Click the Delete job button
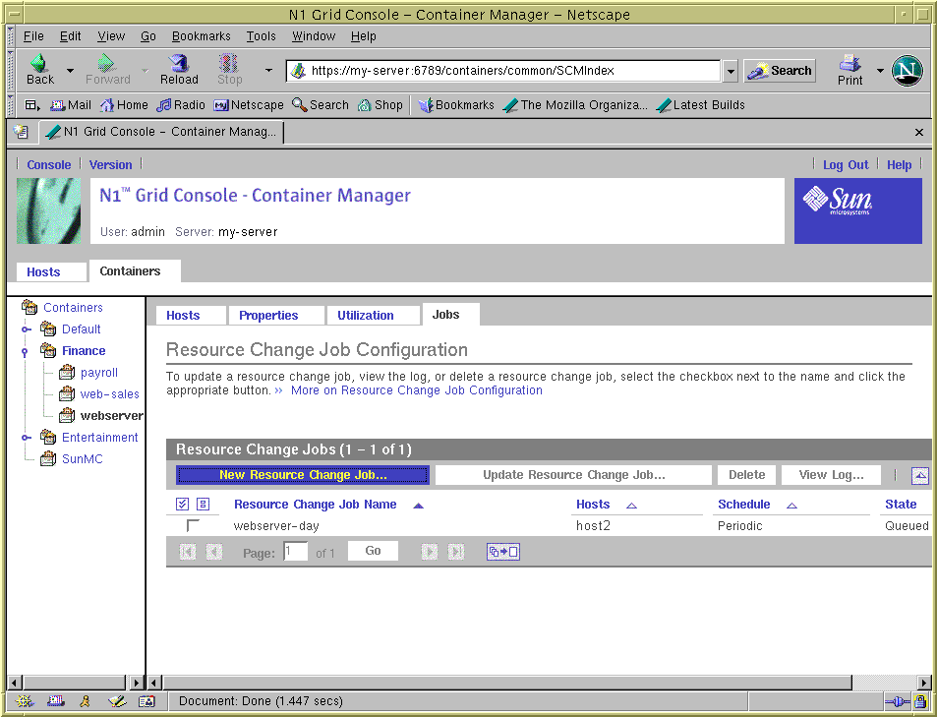The height and width of the screenshot is (717, 937). (x=746, y=475)
